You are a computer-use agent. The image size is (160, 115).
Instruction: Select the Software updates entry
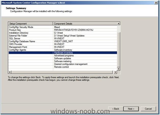click(62, 59)
